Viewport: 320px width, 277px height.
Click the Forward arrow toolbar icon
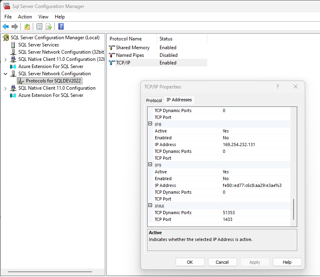coord(15,27)
